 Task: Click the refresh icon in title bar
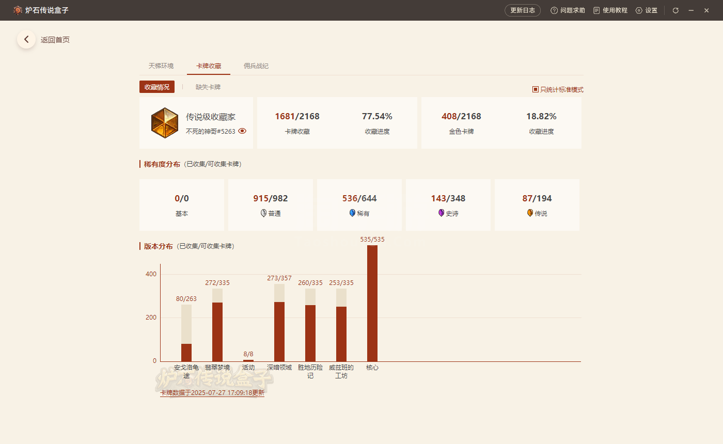point(675,10)
